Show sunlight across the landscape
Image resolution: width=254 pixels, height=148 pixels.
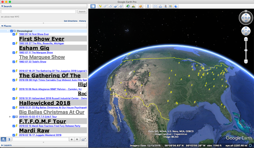coord(133,6)
